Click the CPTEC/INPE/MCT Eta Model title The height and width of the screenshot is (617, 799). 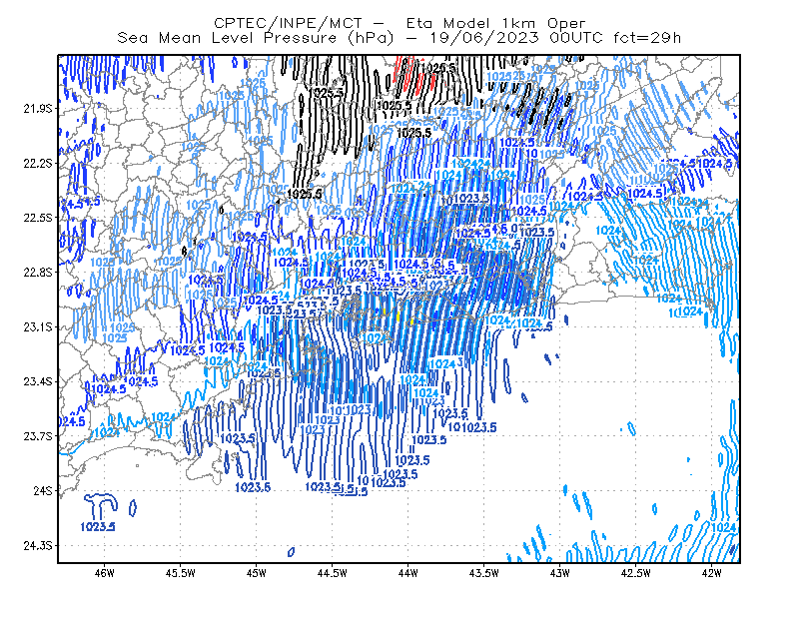(399, 23)
